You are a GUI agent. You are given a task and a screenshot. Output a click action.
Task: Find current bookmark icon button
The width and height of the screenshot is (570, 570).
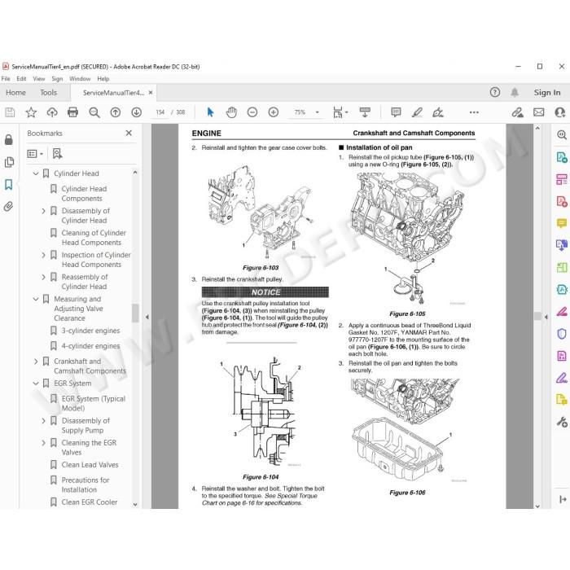tap(57, 154)
